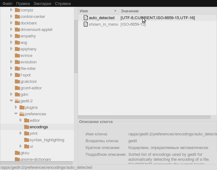Click the gcalctool folder icon
Screen dimensions: 217x170
(17, 81)
